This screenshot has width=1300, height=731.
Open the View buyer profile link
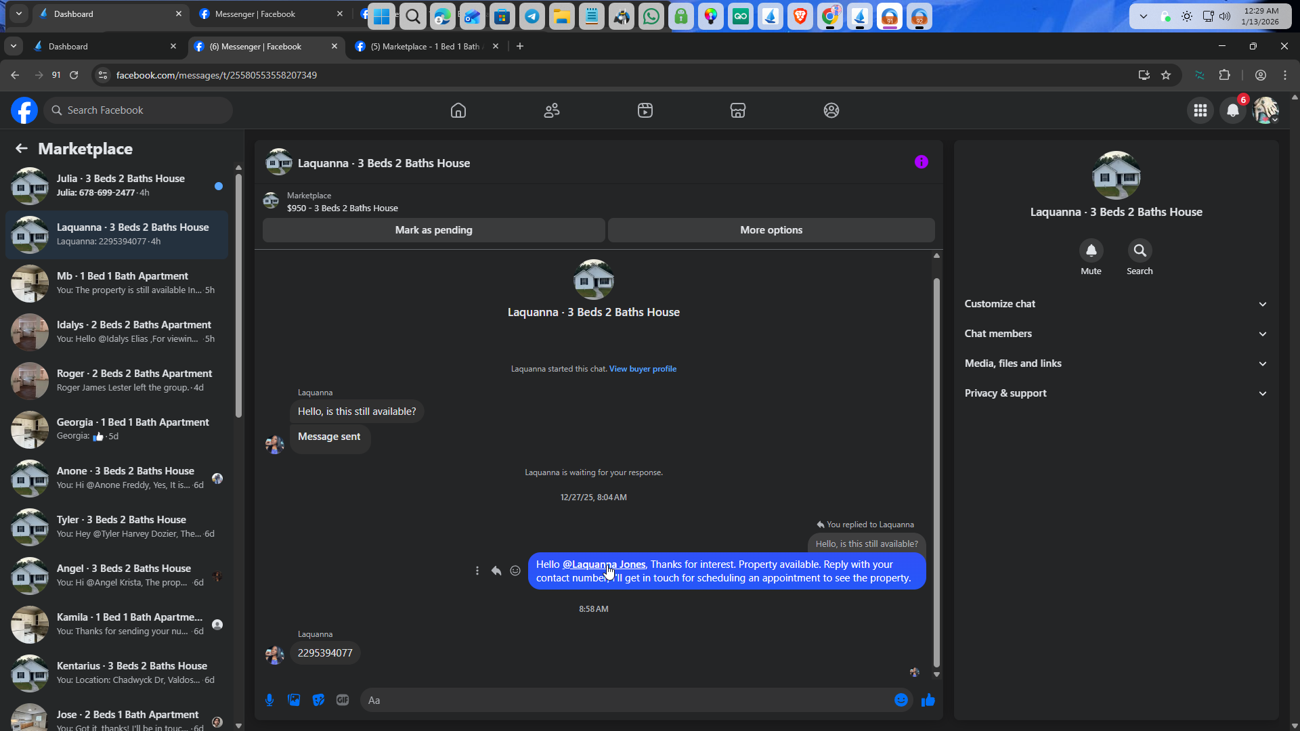coord(643,369)
